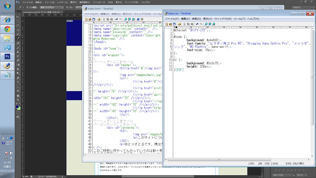Expand hidden system tray icons arrow
Screen dimensions: 316x178
12,148
